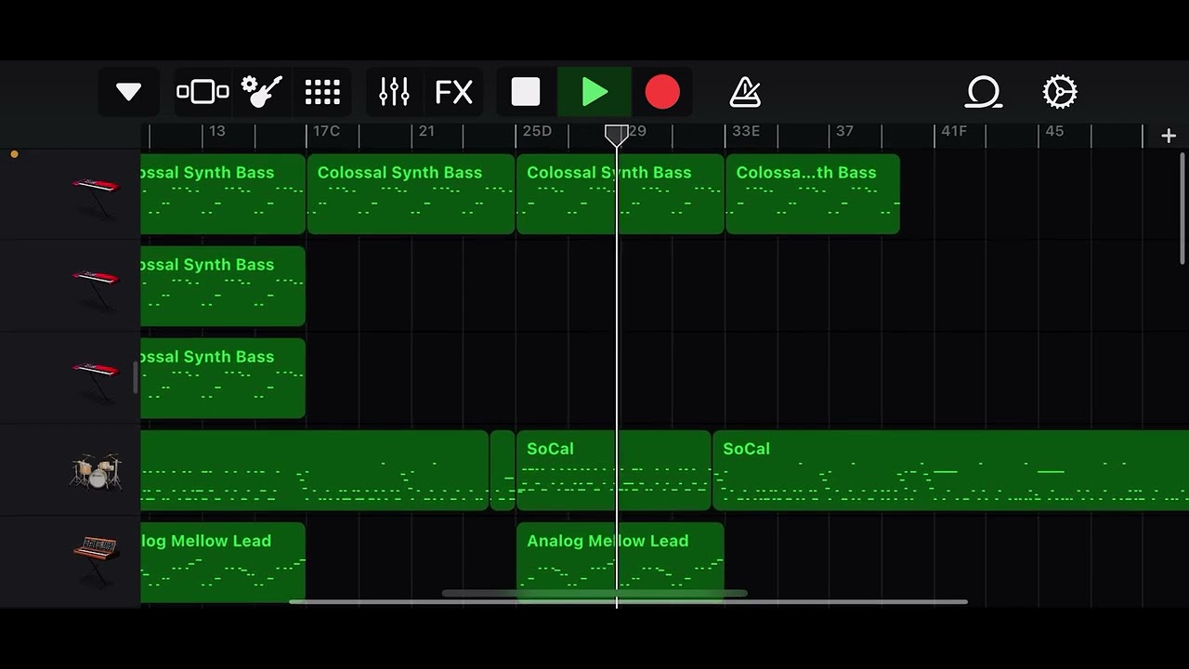
Task: Select second-track Synth Bass region
Action: click(223, 285)
